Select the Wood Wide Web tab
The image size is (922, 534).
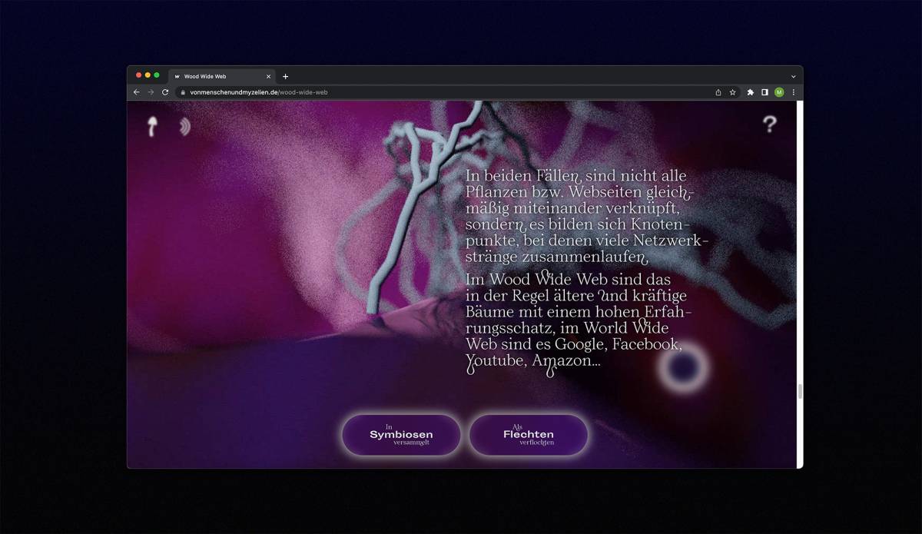215,77
